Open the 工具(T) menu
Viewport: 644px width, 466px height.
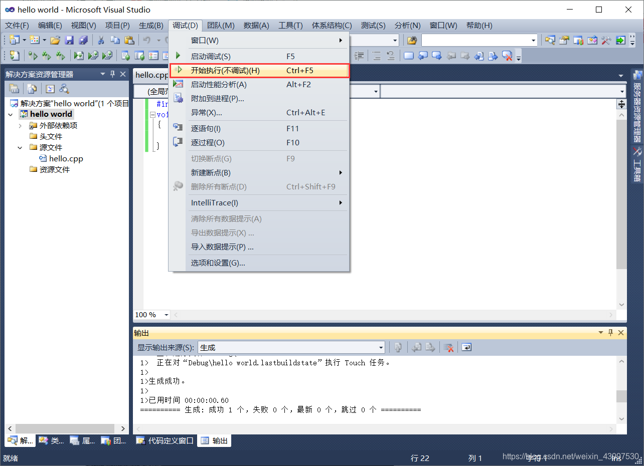[x=290, y=26]
